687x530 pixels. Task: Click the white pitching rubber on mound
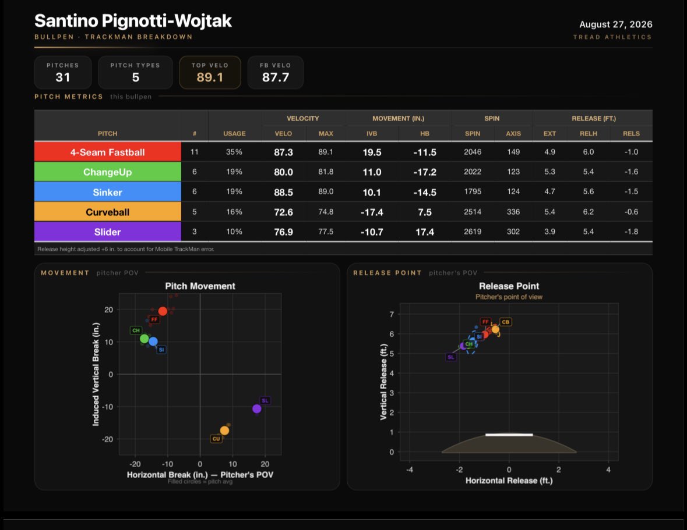pyautogui.click(x=509, y=435)
